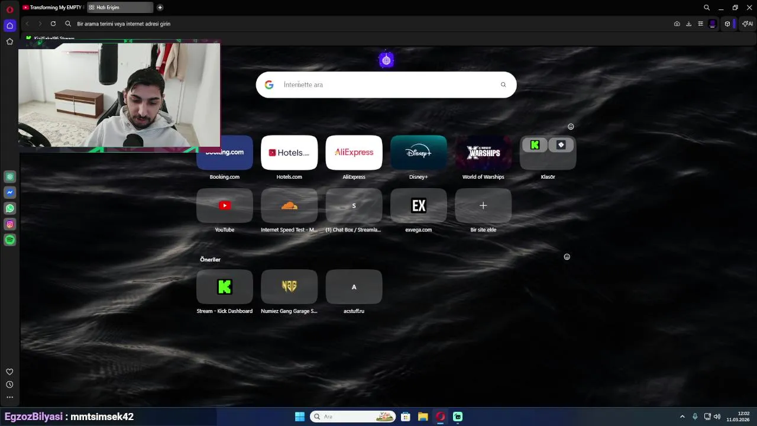This screenshot has height=426, width=757.
Task: Open the downloads icon in the toolbar
Action: 688,24
